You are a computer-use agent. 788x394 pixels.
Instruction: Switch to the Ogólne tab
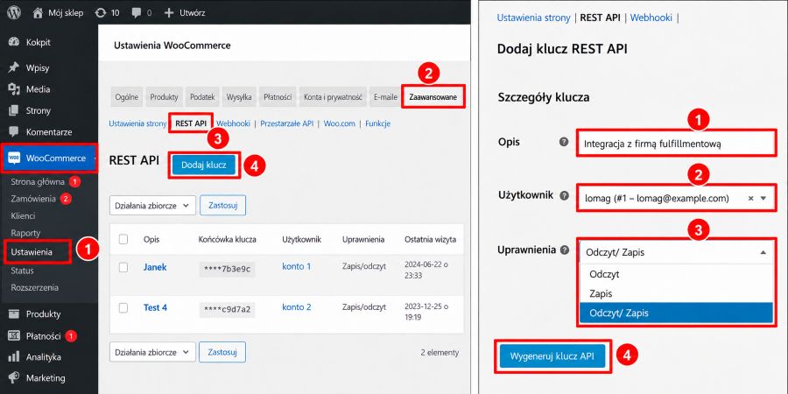(x=127, y=97)
